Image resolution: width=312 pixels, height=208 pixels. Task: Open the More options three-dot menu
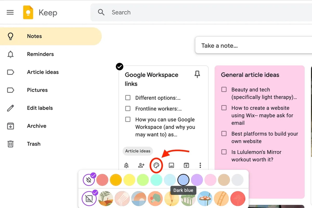(x=200, y=165)
